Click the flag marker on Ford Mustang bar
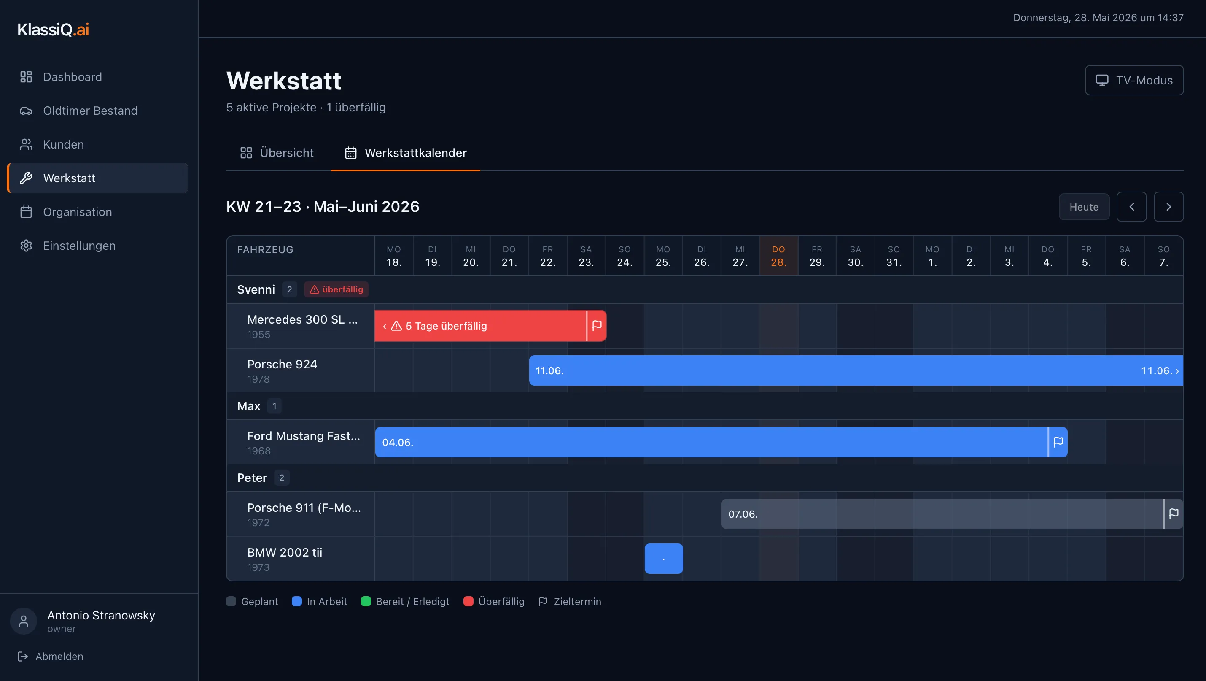This screenshot has height=681, width=1206. (1058, 442)
